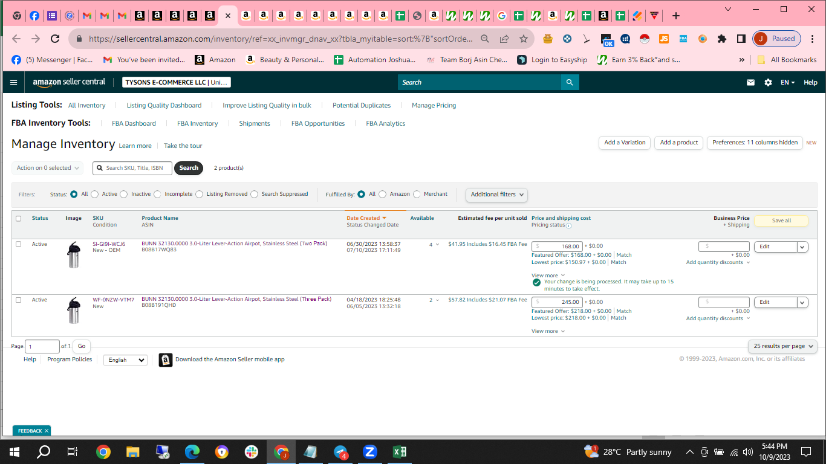Image resolution: width=826 pixels, height=464 pixels.
Task: Open Zoom from the taskbar
Action: point(369,451)
